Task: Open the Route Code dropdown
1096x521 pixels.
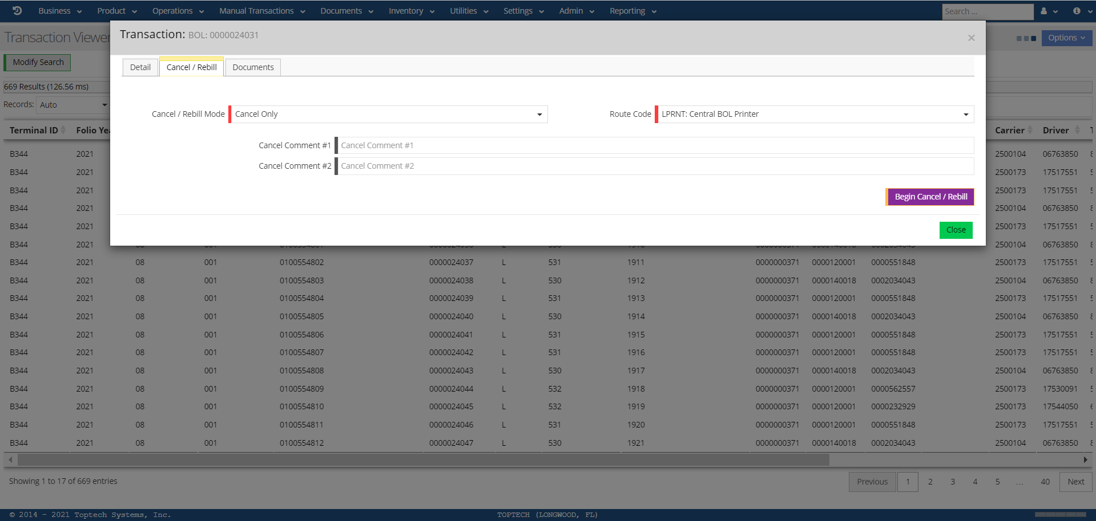Action: 815,115
